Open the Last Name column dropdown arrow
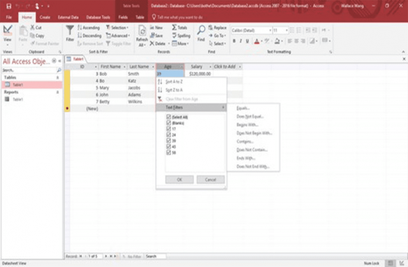The height and width of the screenshot is (267, 408). pos(152,66)
